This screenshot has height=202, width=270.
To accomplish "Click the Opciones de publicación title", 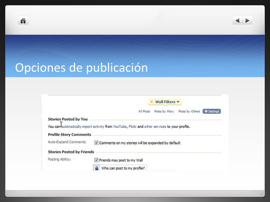I will [82, 68].
